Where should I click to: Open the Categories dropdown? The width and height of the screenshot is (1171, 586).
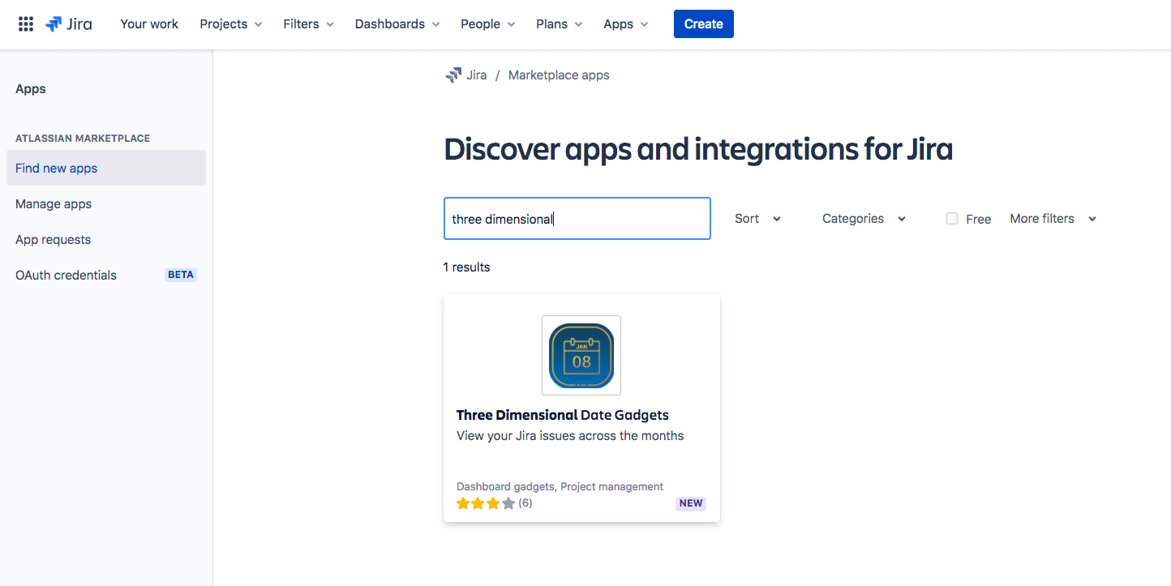(x=864, y=219)
